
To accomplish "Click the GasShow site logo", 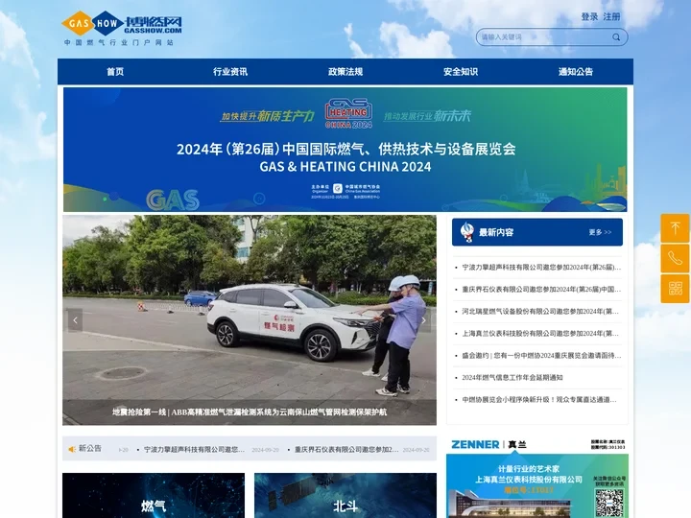I will (122, 28).
